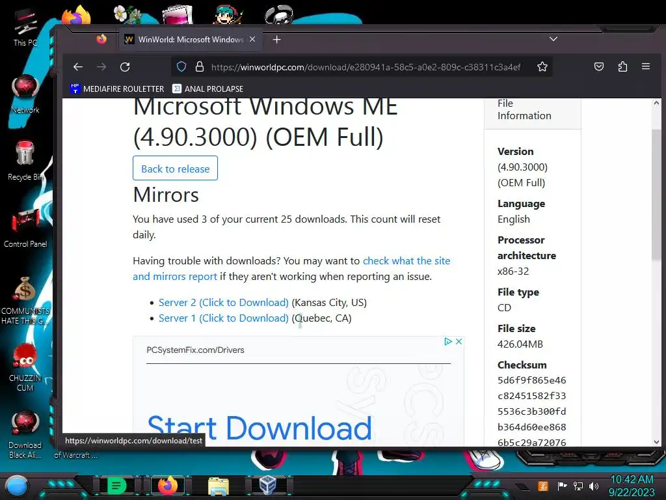Open VirtualBox from the taskbar

(x=269, y=486)
